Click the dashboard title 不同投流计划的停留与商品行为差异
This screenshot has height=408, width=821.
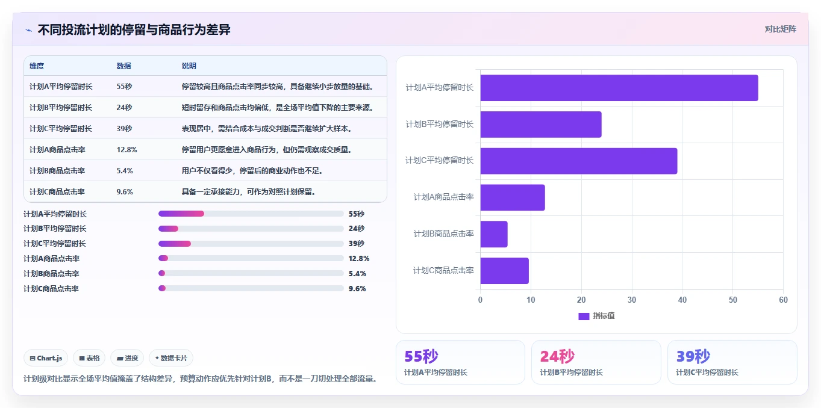[134, 30]
